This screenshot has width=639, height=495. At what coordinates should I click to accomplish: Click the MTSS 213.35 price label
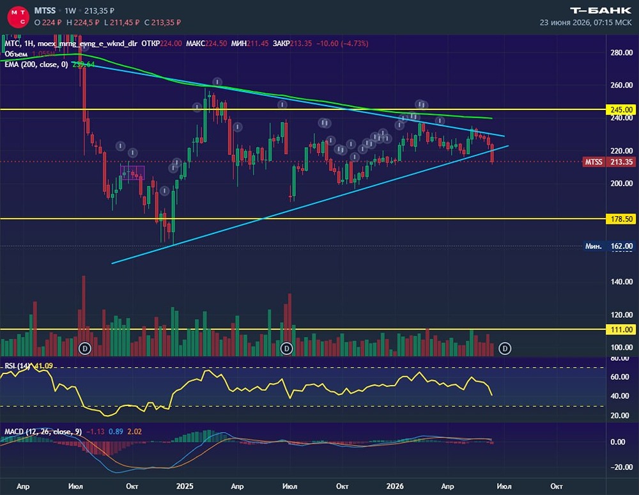(609, 162)
